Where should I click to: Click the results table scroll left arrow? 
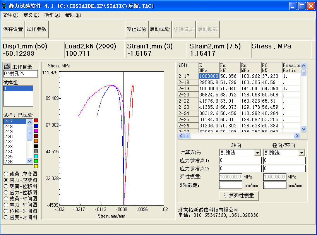pos(181,136)
